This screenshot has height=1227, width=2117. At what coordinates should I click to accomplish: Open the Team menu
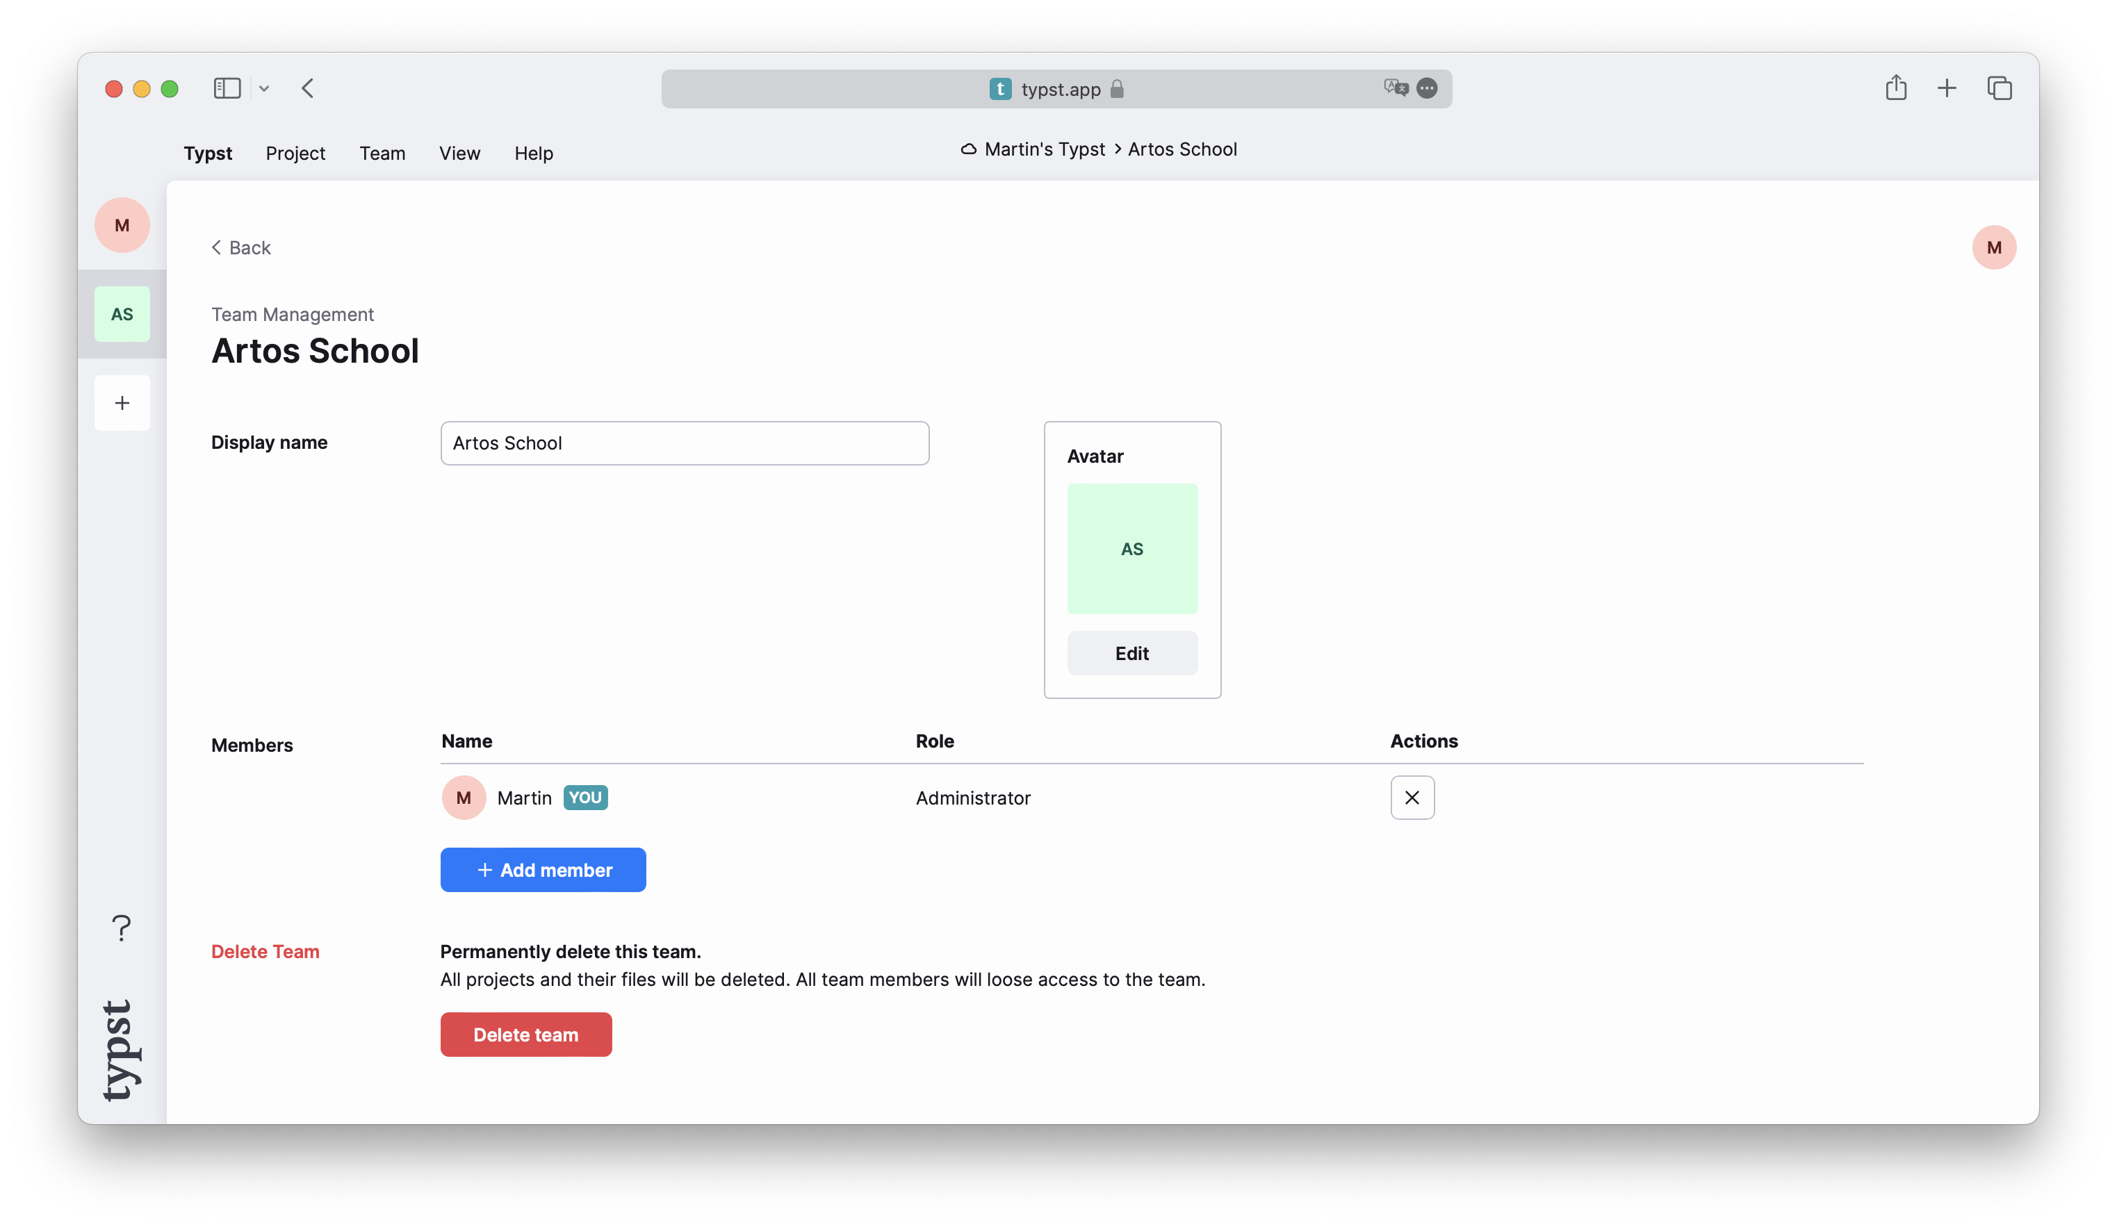click(382, 154)
